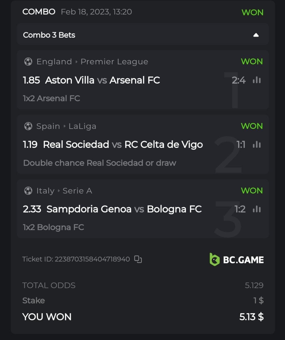Select Real Sociedad vs RC Celta de Vigo
The image size is (285, 340).
(123, 145)
